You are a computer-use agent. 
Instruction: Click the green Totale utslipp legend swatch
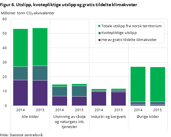click(x=99, y=26)
